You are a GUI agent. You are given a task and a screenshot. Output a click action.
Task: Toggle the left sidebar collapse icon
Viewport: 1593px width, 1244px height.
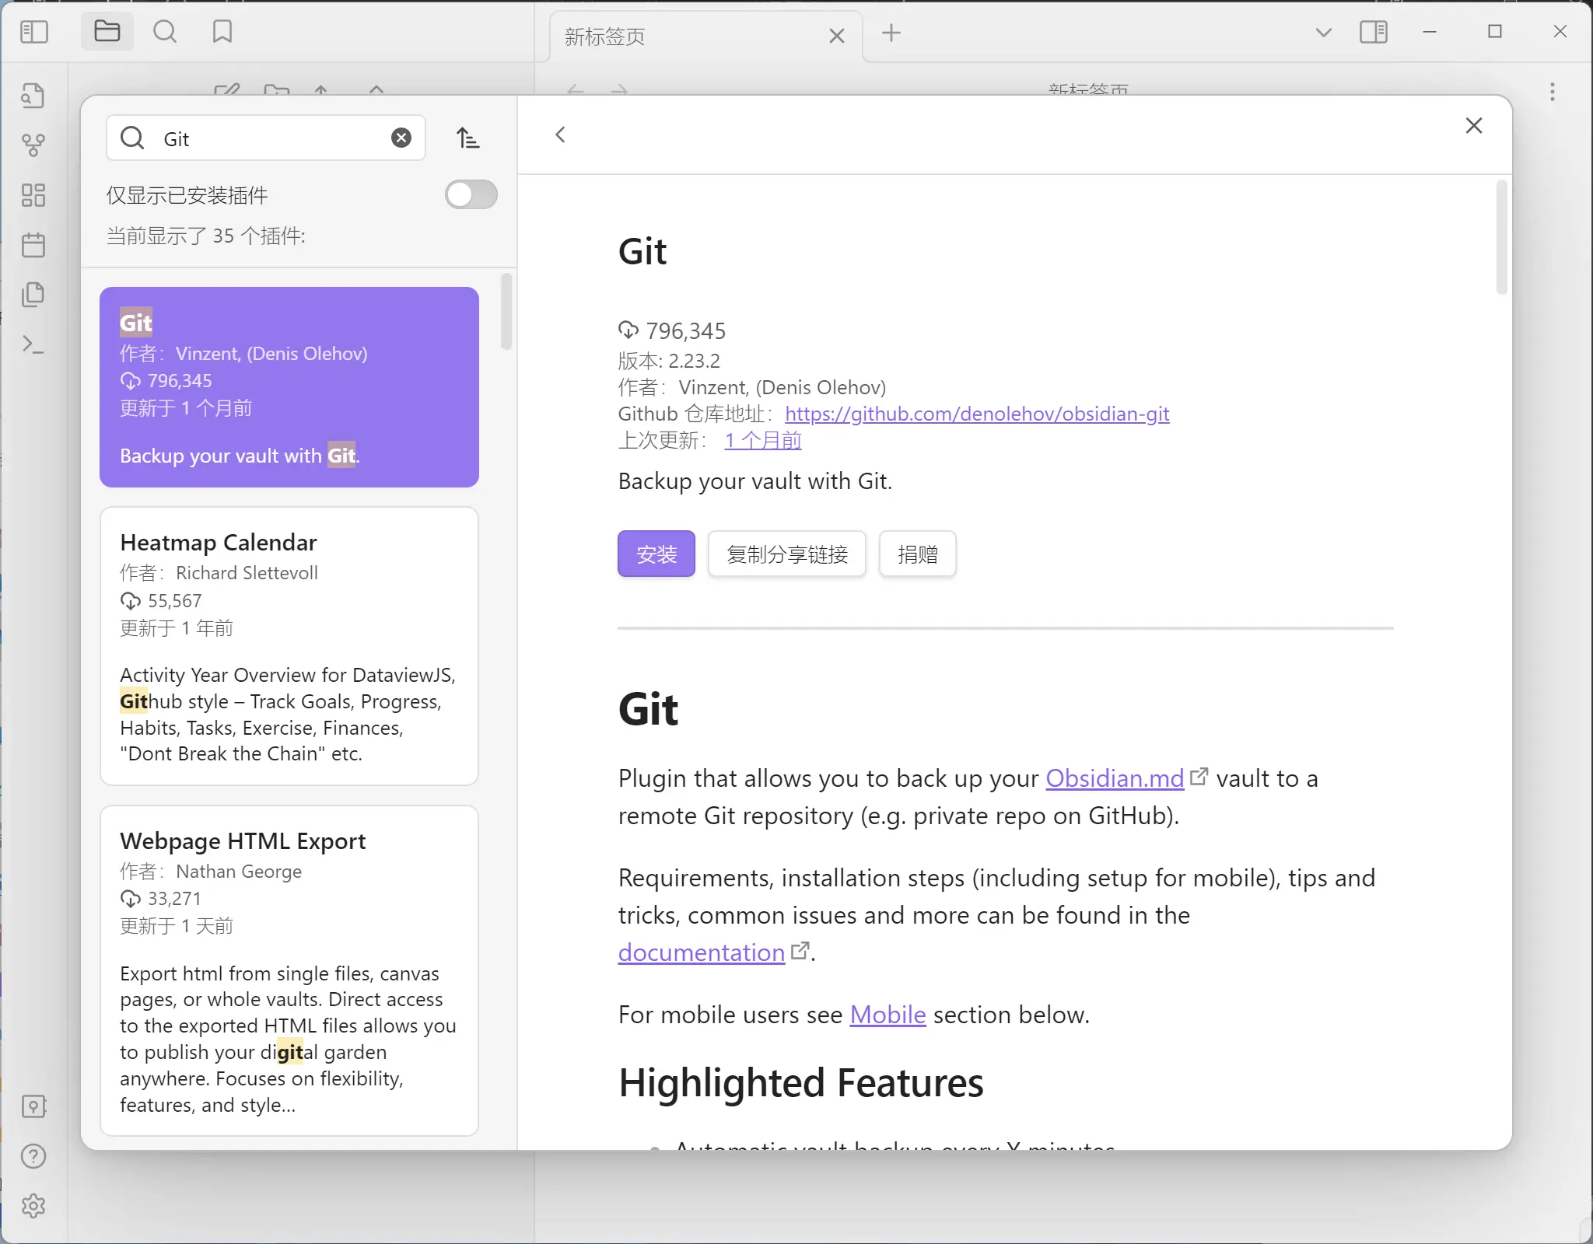point(34,32)
